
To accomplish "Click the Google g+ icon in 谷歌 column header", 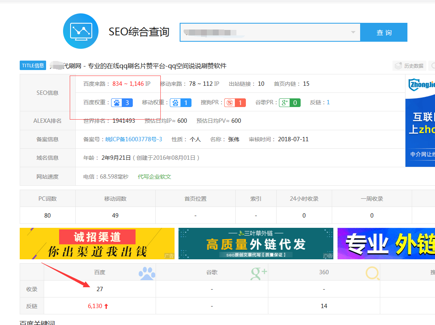I will pos(258,272).
